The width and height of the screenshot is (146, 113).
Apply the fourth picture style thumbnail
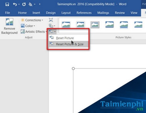pos(109,24)
